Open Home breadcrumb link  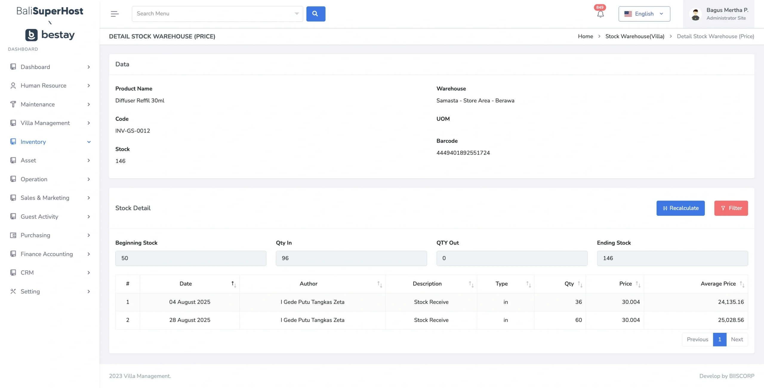(585, 36)
